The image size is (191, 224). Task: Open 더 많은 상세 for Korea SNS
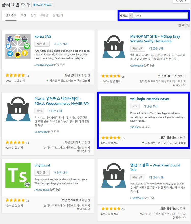click(x=61, y=44)
